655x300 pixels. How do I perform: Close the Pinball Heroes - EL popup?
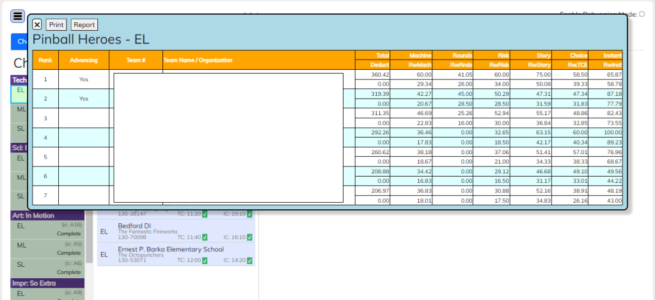point(37,25)
